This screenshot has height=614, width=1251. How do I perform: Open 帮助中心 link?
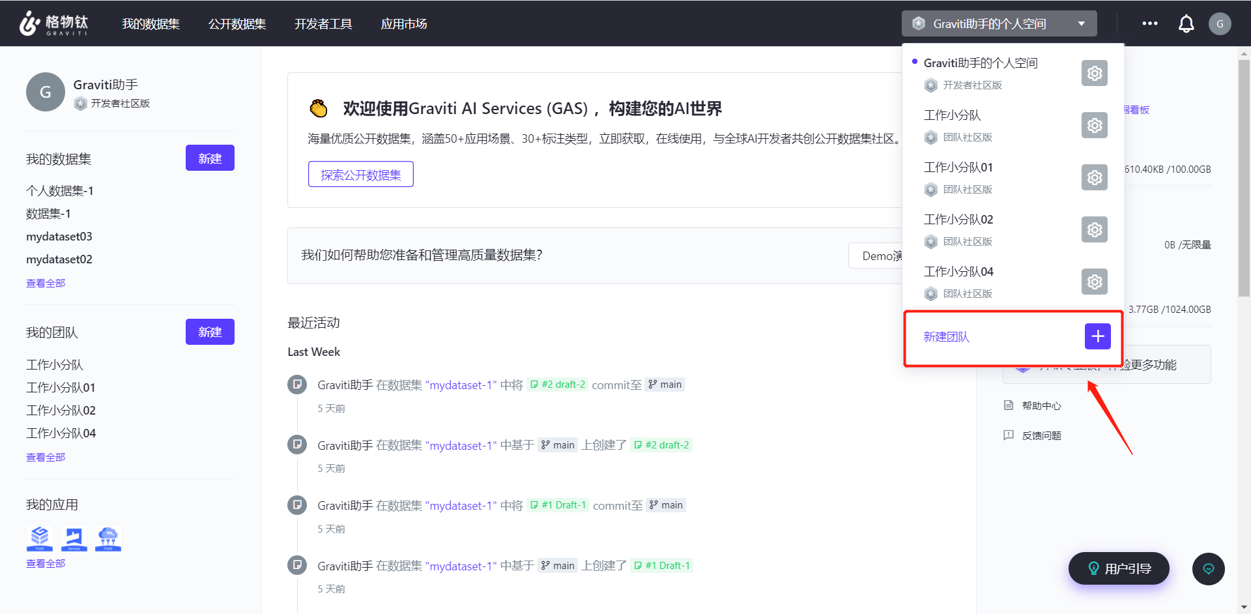[x=1041, y=406]
